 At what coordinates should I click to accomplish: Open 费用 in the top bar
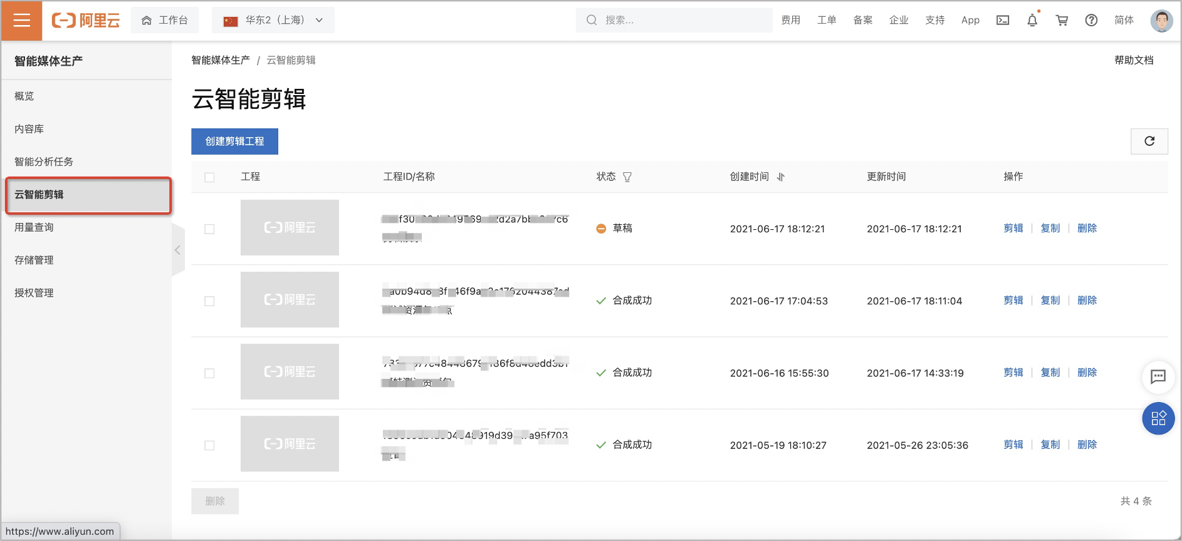click(x=791, y=20)
